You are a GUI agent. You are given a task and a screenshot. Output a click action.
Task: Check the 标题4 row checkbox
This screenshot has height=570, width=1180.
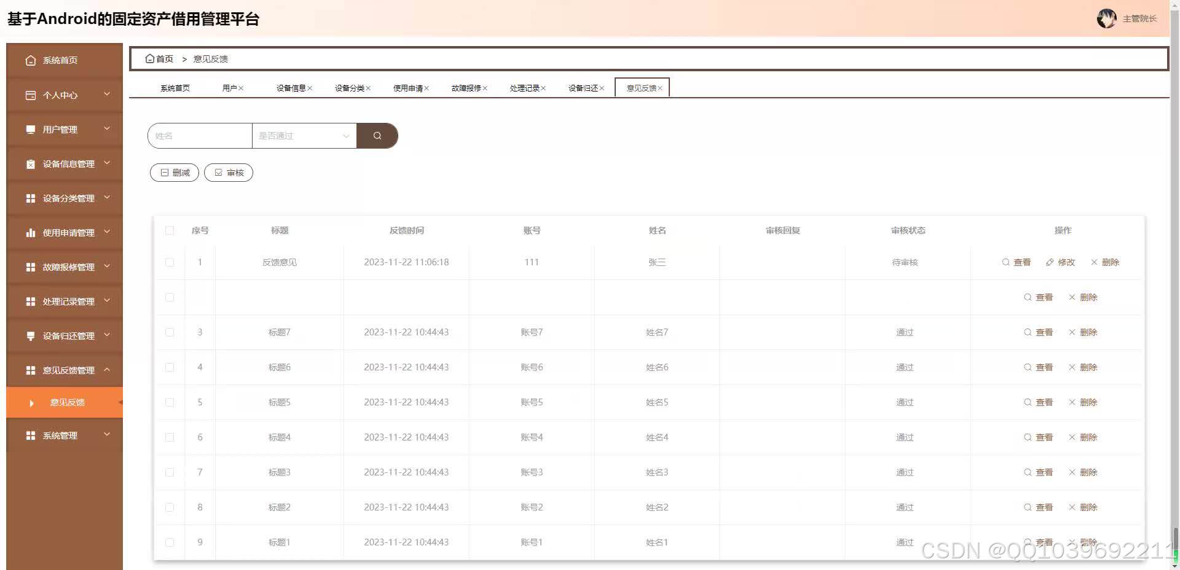tap(170, 437)
